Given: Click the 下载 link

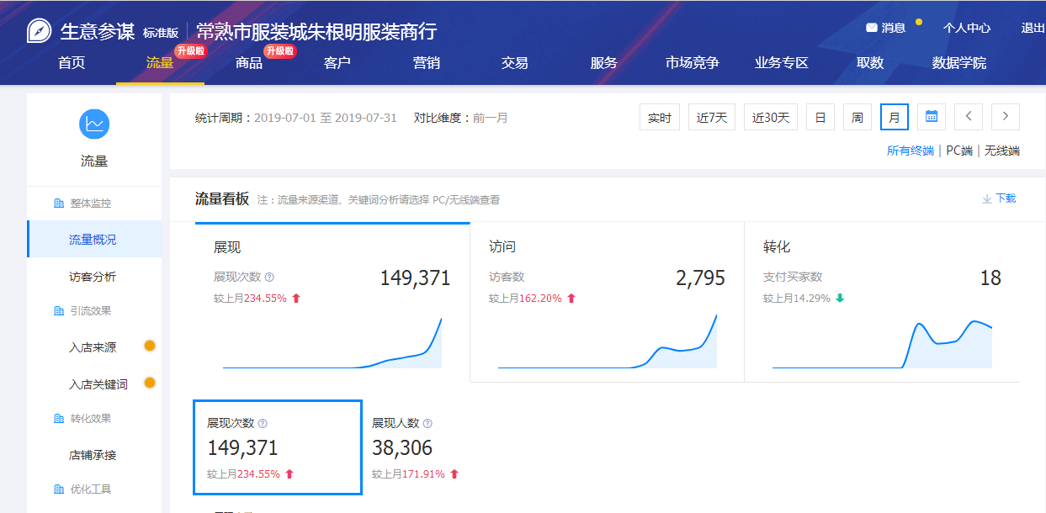Looking at the screenshot, I should coord(1006,199).
